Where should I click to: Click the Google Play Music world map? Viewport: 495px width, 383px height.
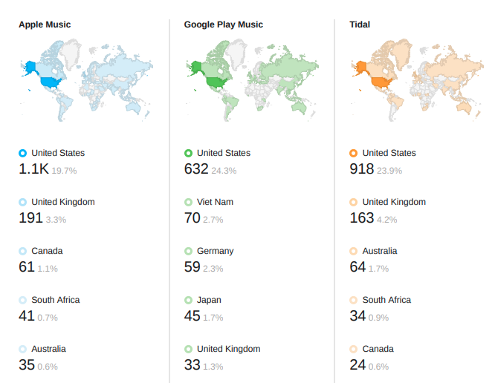click(x=252, y=80)
